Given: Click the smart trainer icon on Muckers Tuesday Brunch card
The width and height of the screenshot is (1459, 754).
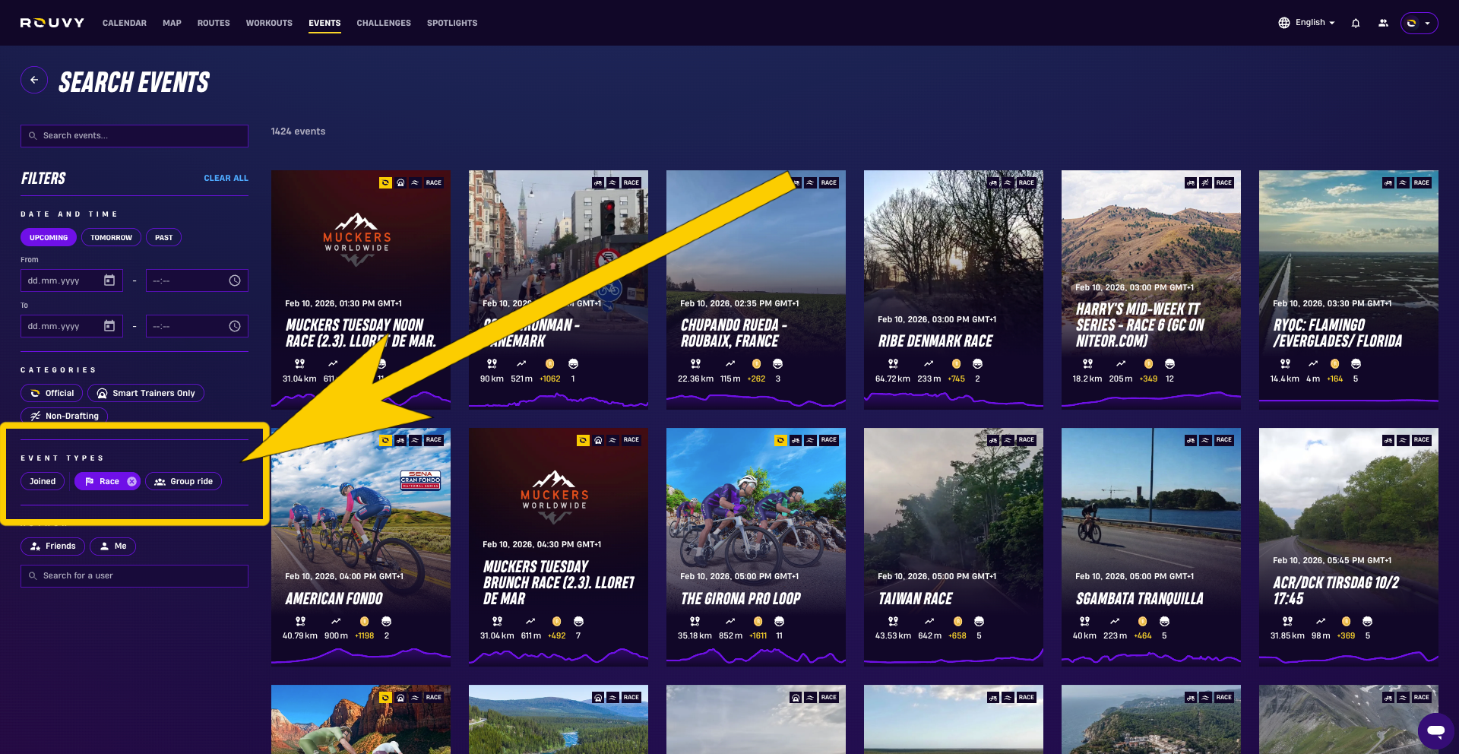Looking at the screenshot, I should click(x=598, y=440).
